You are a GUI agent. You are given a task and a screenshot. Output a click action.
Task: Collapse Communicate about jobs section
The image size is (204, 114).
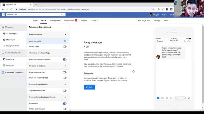[65, 84]
